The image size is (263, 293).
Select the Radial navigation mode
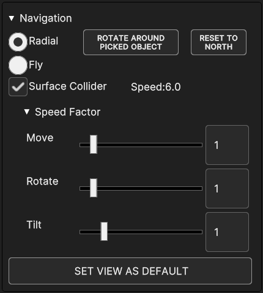pos(18,42)
